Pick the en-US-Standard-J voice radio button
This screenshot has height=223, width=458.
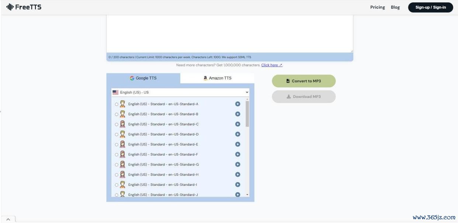117,195
